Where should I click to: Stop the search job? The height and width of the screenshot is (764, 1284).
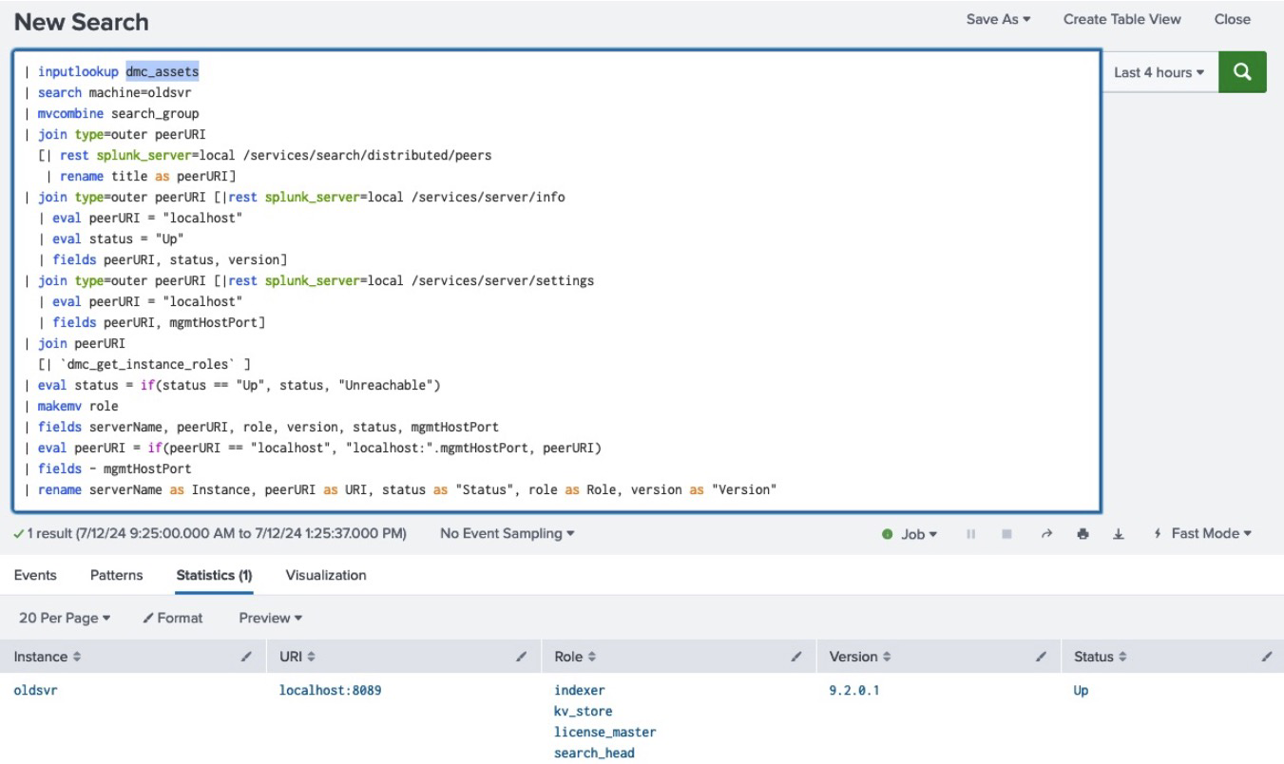[x=1005, y=534]
